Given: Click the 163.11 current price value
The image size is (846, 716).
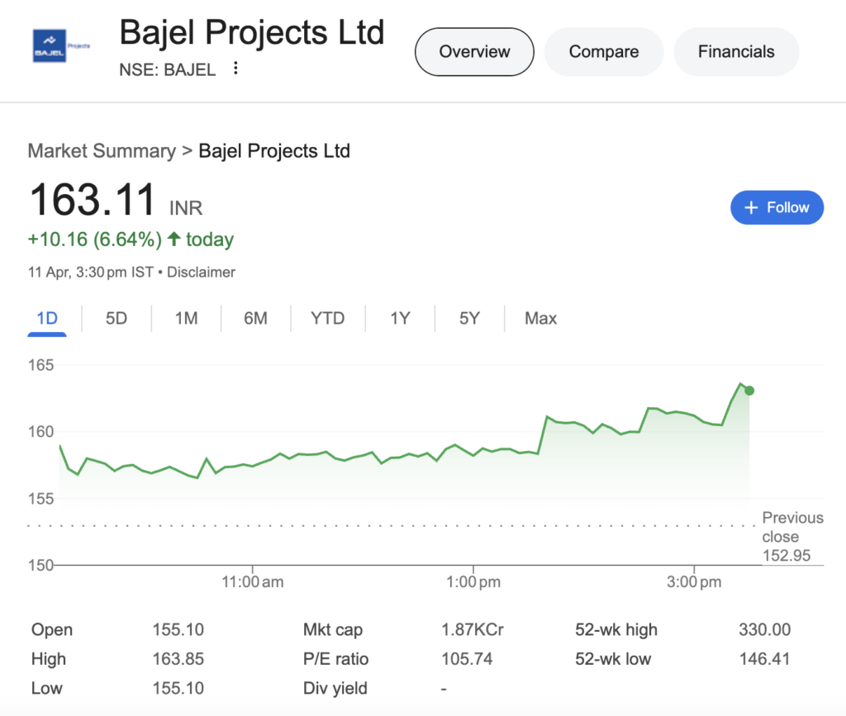Looking at the screenshot, I should (93, 201).
